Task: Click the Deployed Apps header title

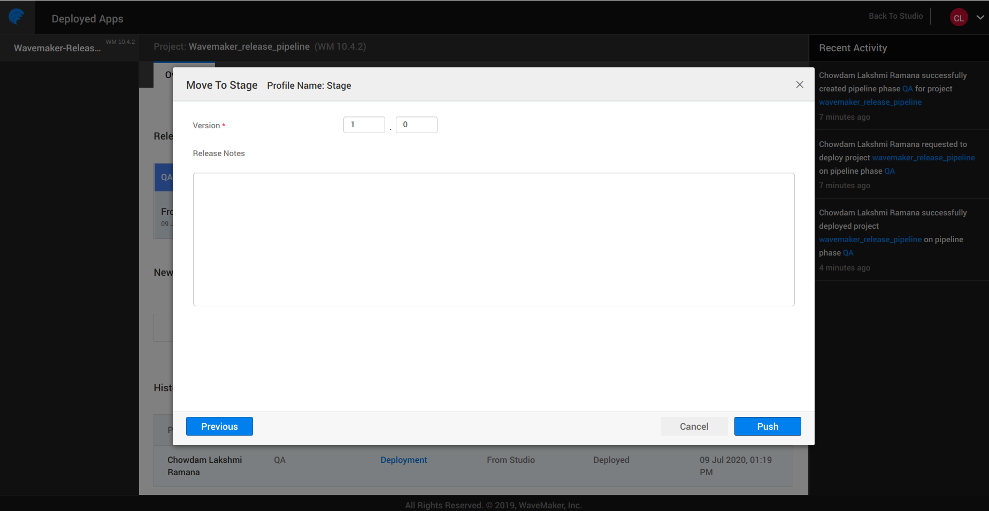Action: (87, 18)
